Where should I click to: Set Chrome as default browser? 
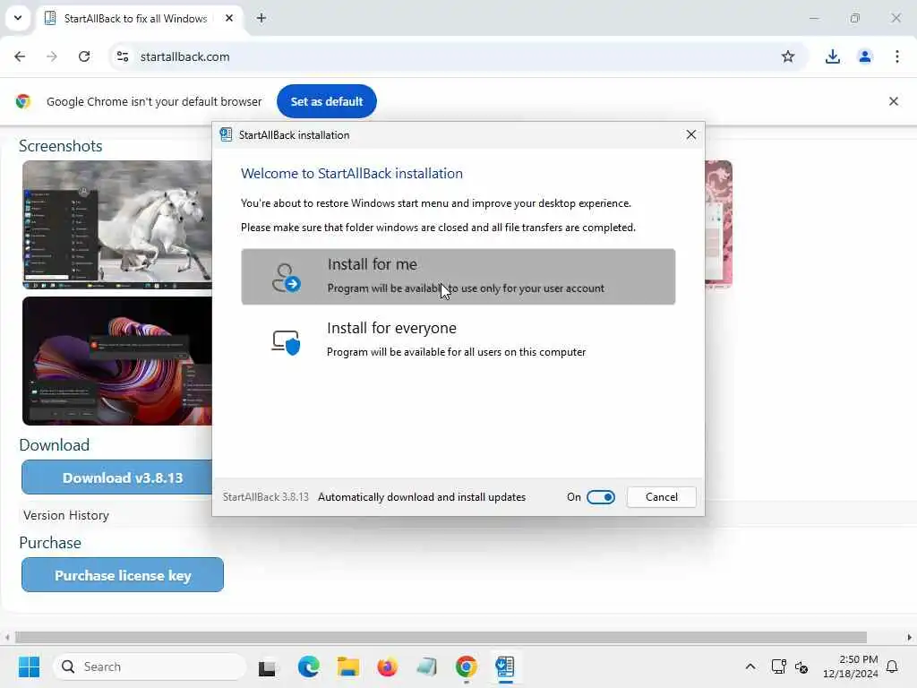pos(326,101)
